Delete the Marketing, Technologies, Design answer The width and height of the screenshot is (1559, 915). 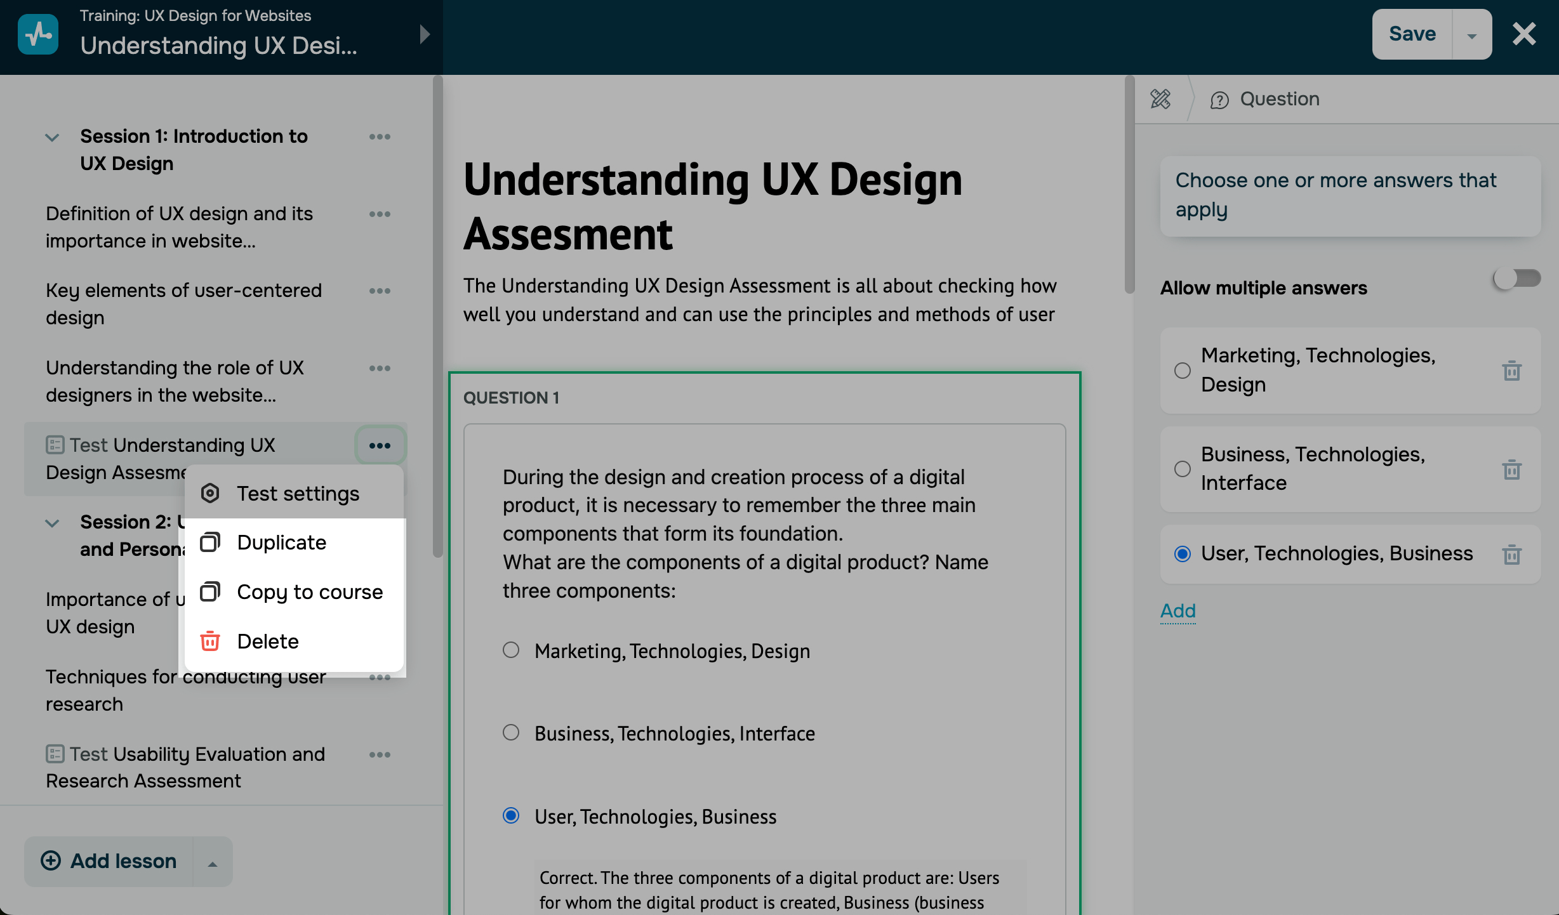[x=1512, y=371]
